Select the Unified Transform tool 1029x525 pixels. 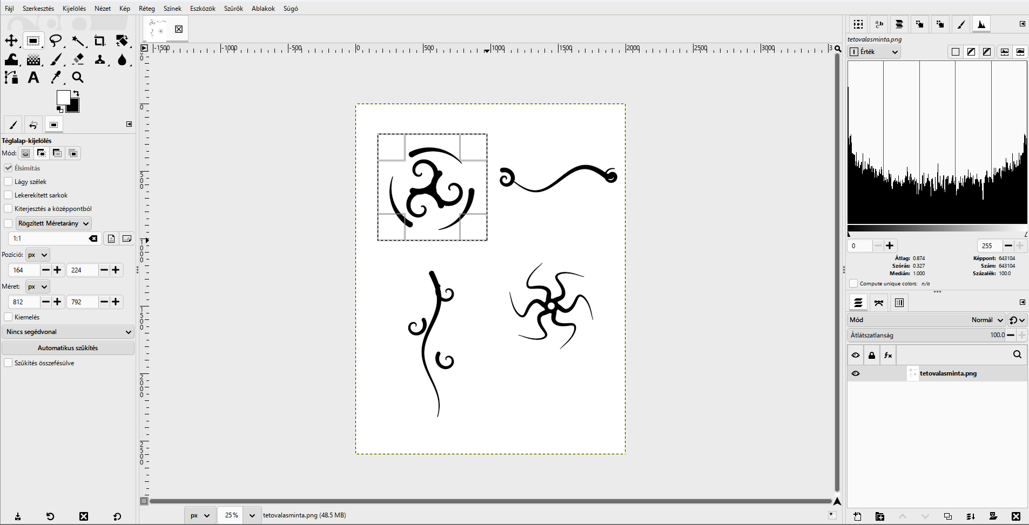click(x=123, y=41)
